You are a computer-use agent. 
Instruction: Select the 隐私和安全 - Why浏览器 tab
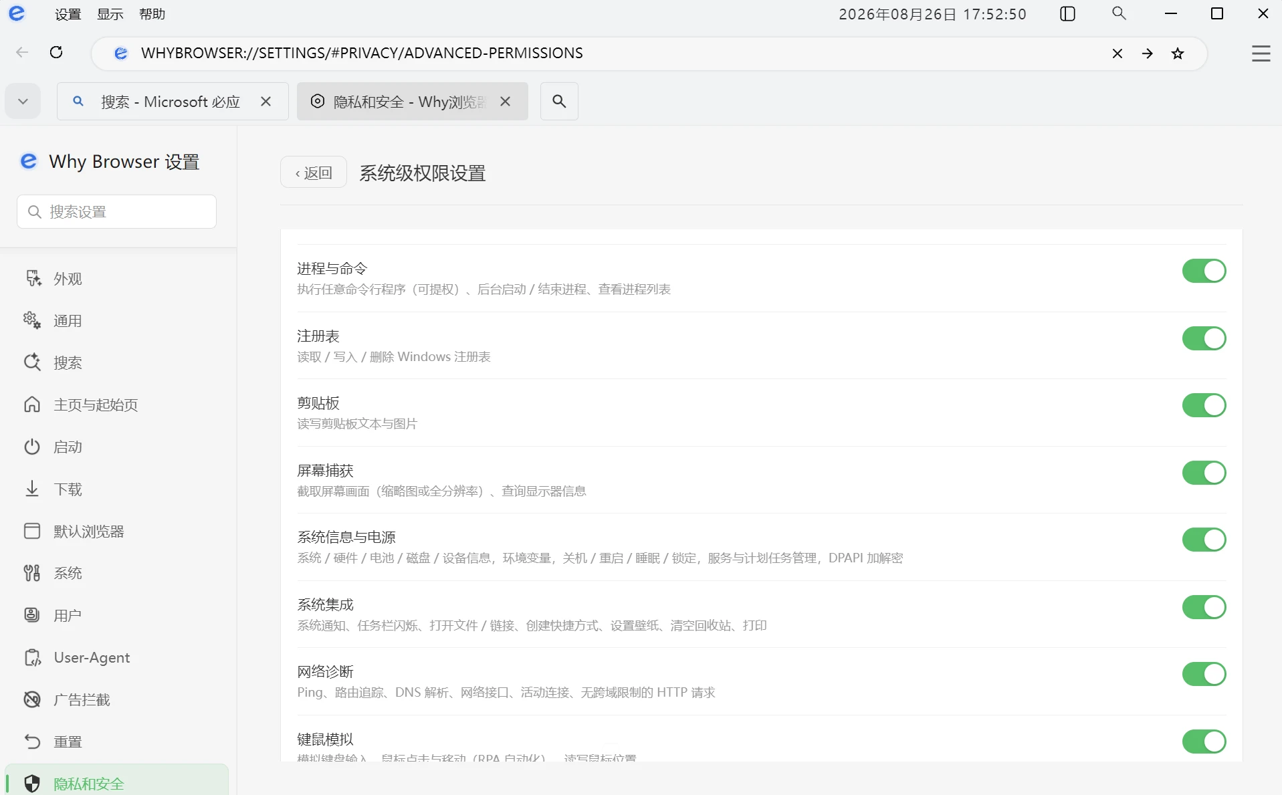tap(413, 101)
